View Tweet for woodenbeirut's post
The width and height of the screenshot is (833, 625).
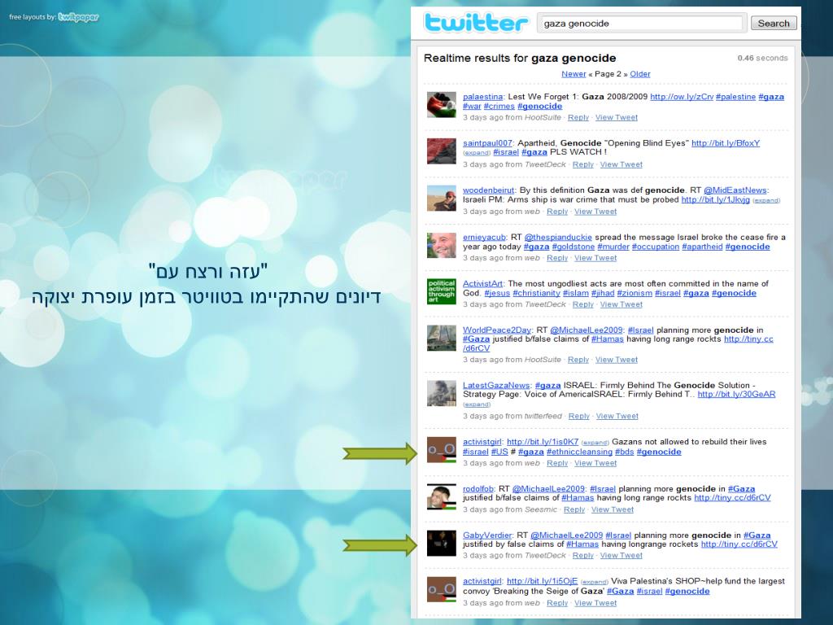595,212
